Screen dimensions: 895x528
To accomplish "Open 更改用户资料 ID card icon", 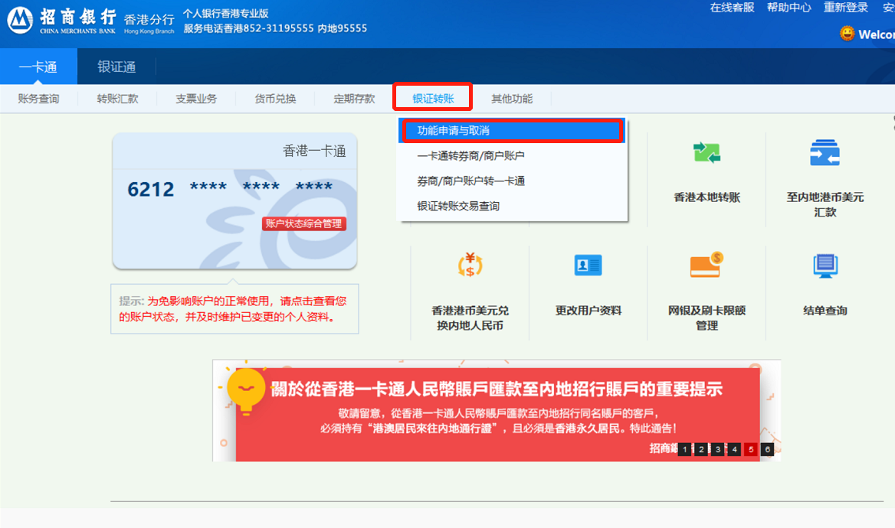I will (x=588, y=265).
